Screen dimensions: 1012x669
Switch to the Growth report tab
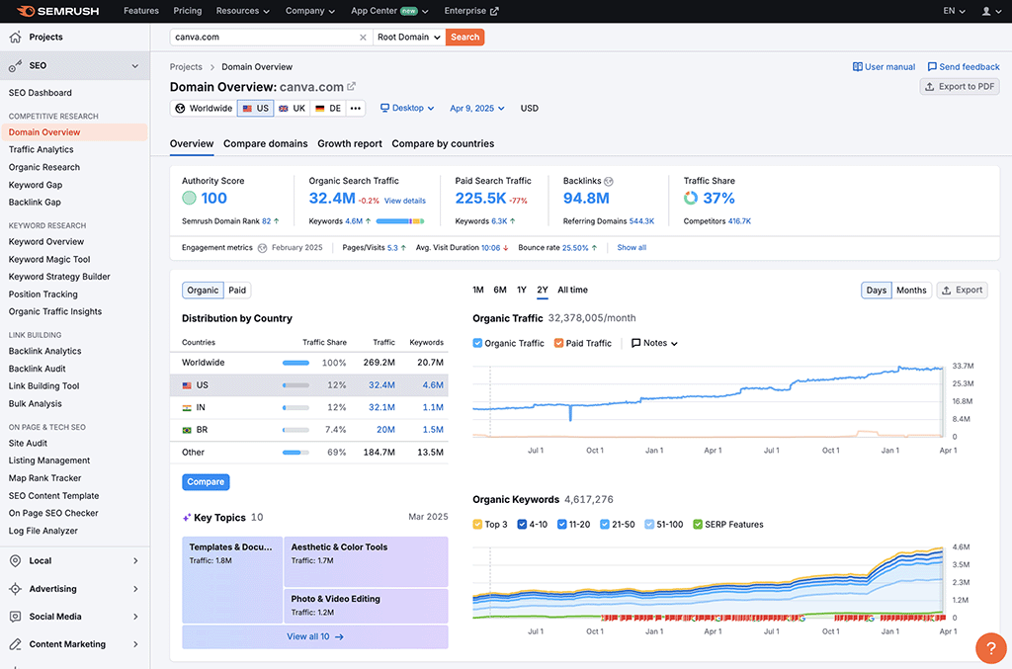tap(350, 144)
